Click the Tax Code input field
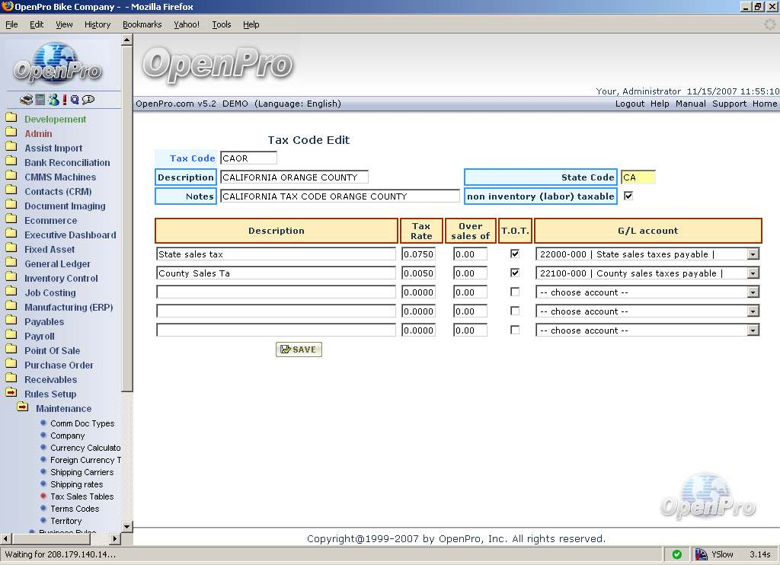Screen dimensions: 780x565 pos(248,158)
